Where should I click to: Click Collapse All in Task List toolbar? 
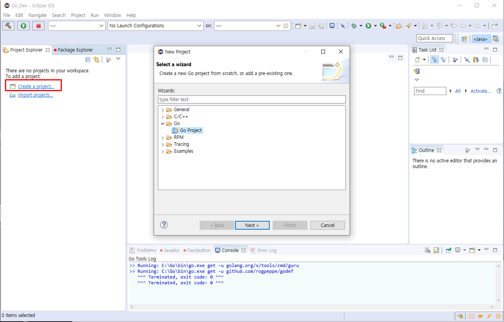click(485, 60)
